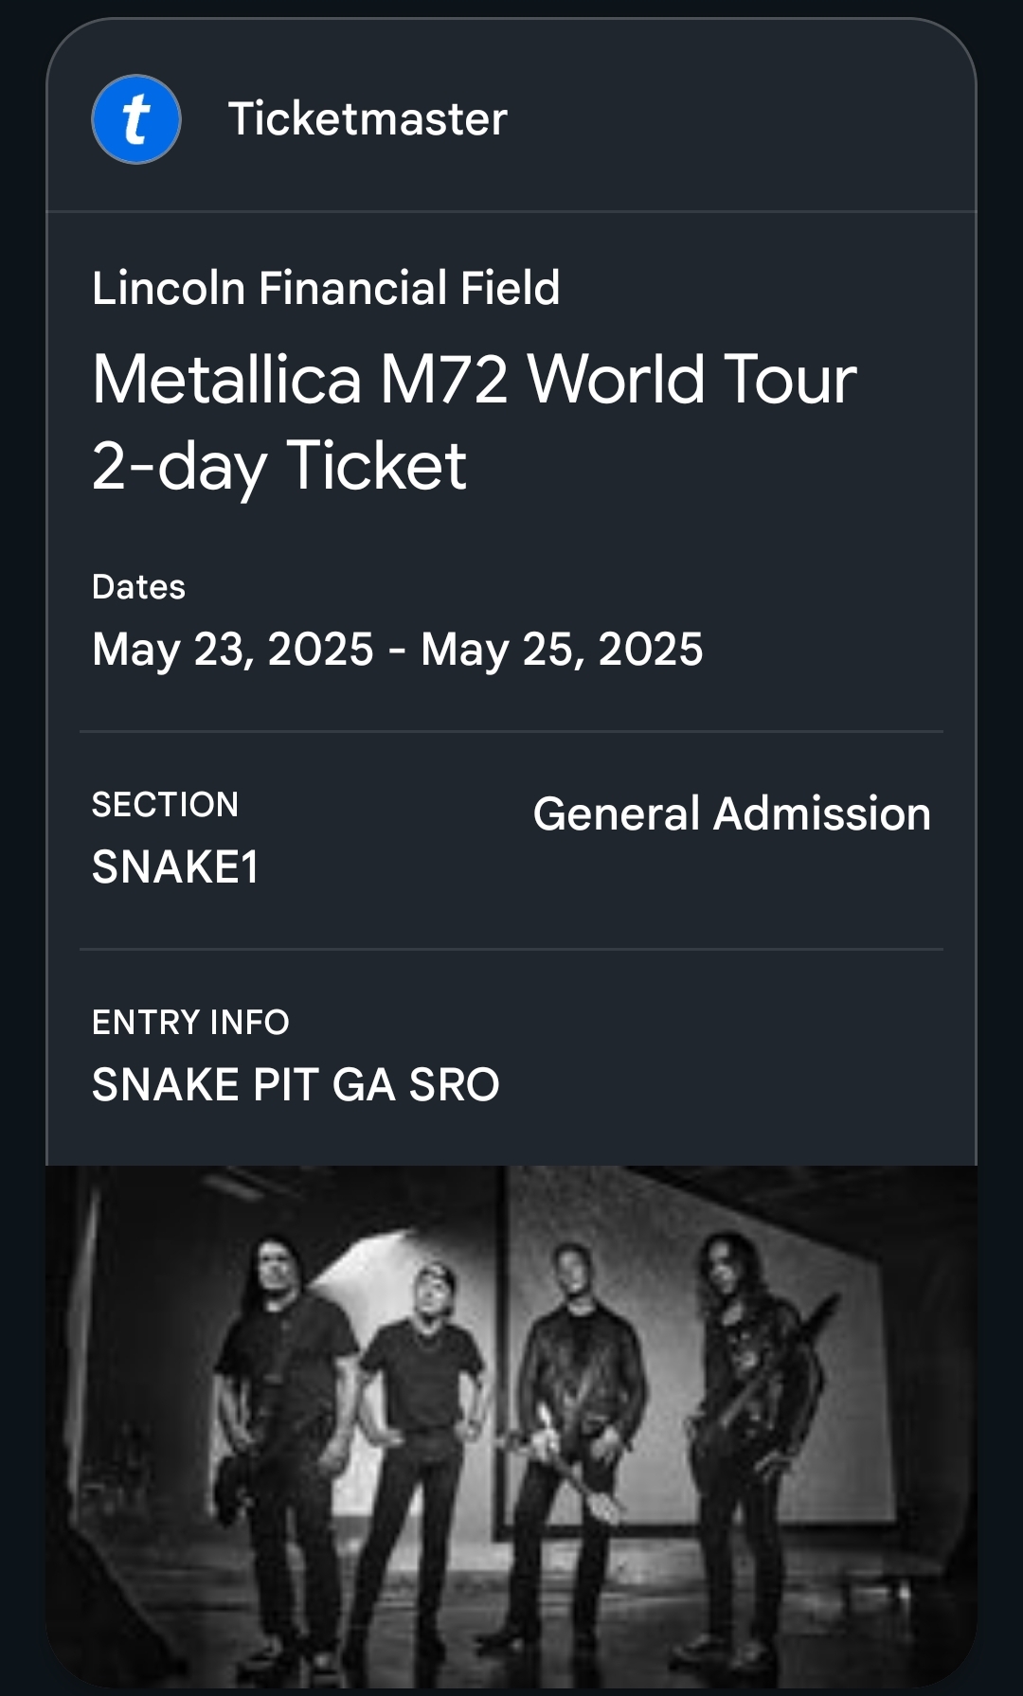
Task: Tap the SNAKE1 section value
Action: point(175,867)
